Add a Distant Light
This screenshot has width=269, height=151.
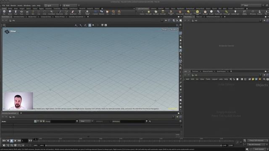pos(188,12)
